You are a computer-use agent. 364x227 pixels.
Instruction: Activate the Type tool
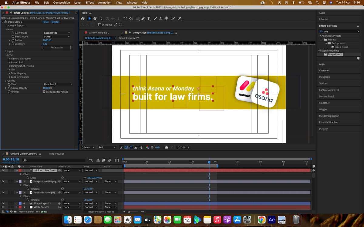(148, 18)
